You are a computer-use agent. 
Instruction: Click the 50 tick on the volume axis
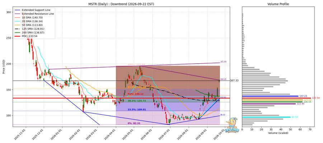point(290,129)
